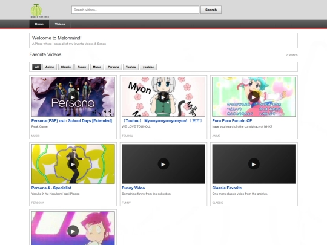Click the Favorite Videos heading

click(45, 54)
